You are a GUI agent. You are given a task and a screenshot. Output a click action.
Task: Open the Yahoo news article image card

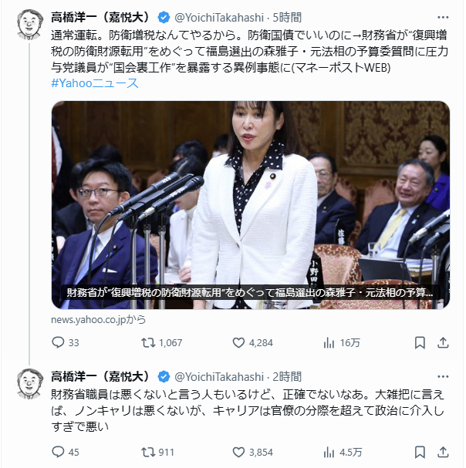[x=251, y=205]
